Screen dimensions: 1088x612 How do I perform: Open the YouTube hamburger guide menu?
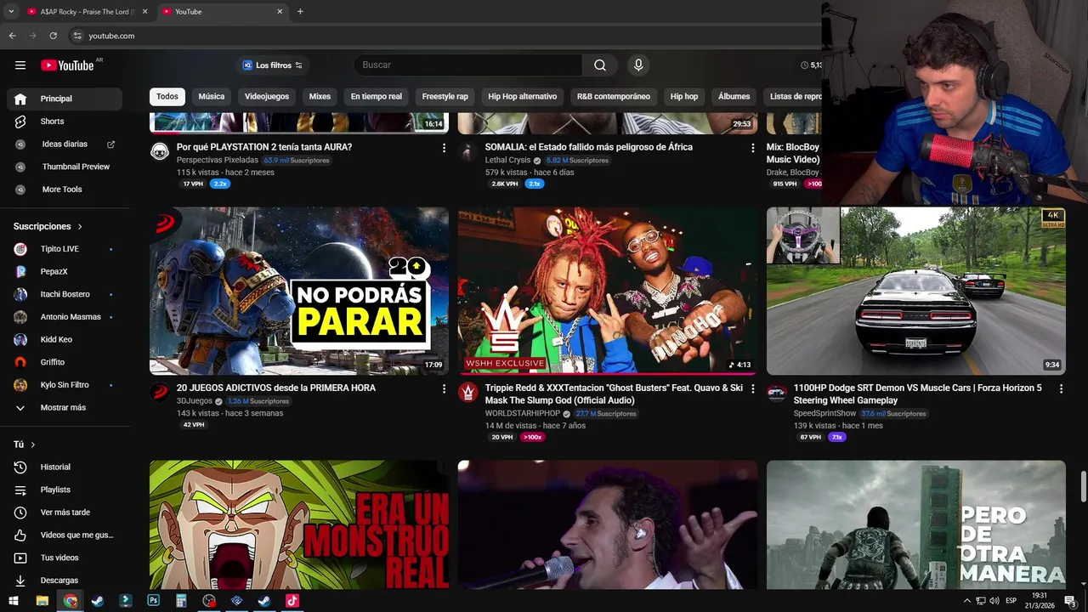tap(20, 65)
